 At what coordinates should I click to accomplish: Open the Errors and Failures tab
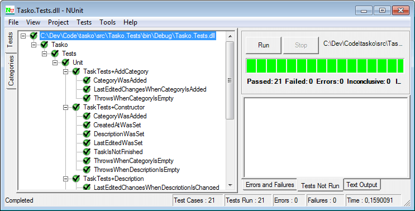(270, 185)
